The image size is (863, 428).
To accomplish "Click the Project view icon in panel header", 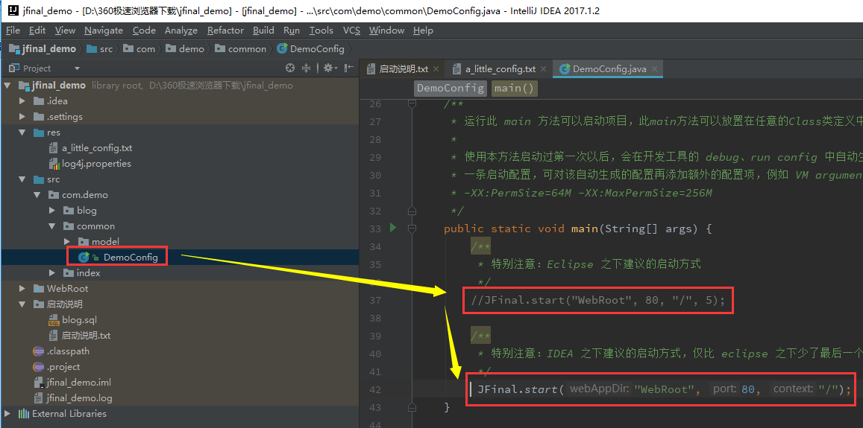I will [x=13, y=68].
